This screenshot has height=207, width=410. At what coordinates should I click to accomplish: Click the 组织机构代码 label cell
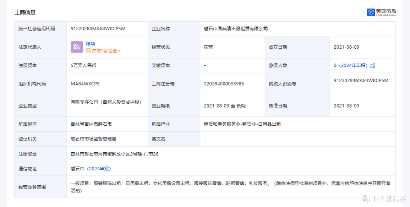(41, 84)
